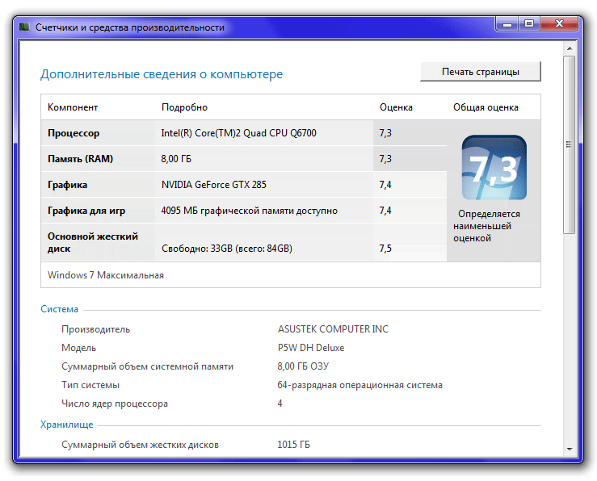This screenshot has width=597, height=481.
Task: Click the Модель label
Action: click(x=79, y=348)
